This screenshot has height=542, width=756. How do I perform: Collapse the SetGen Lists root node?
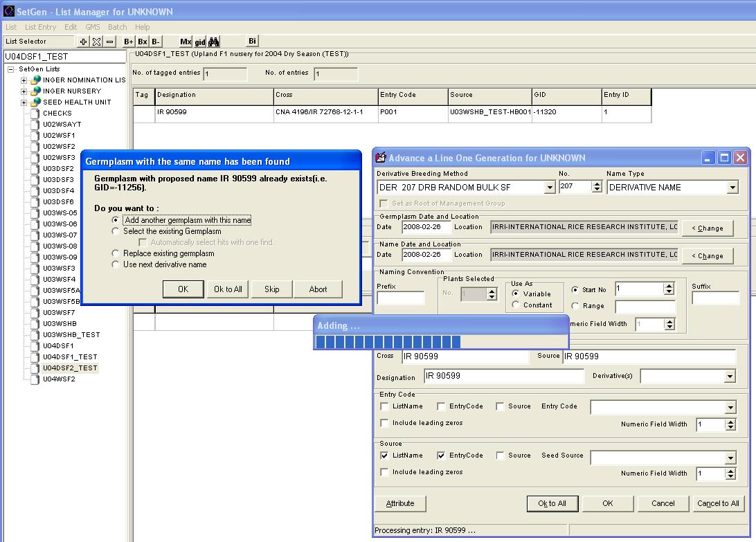(10, 69)
